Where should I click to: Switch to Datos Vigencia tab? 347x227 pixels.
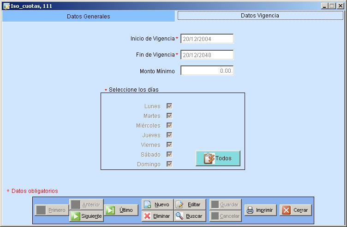[260, 16]
